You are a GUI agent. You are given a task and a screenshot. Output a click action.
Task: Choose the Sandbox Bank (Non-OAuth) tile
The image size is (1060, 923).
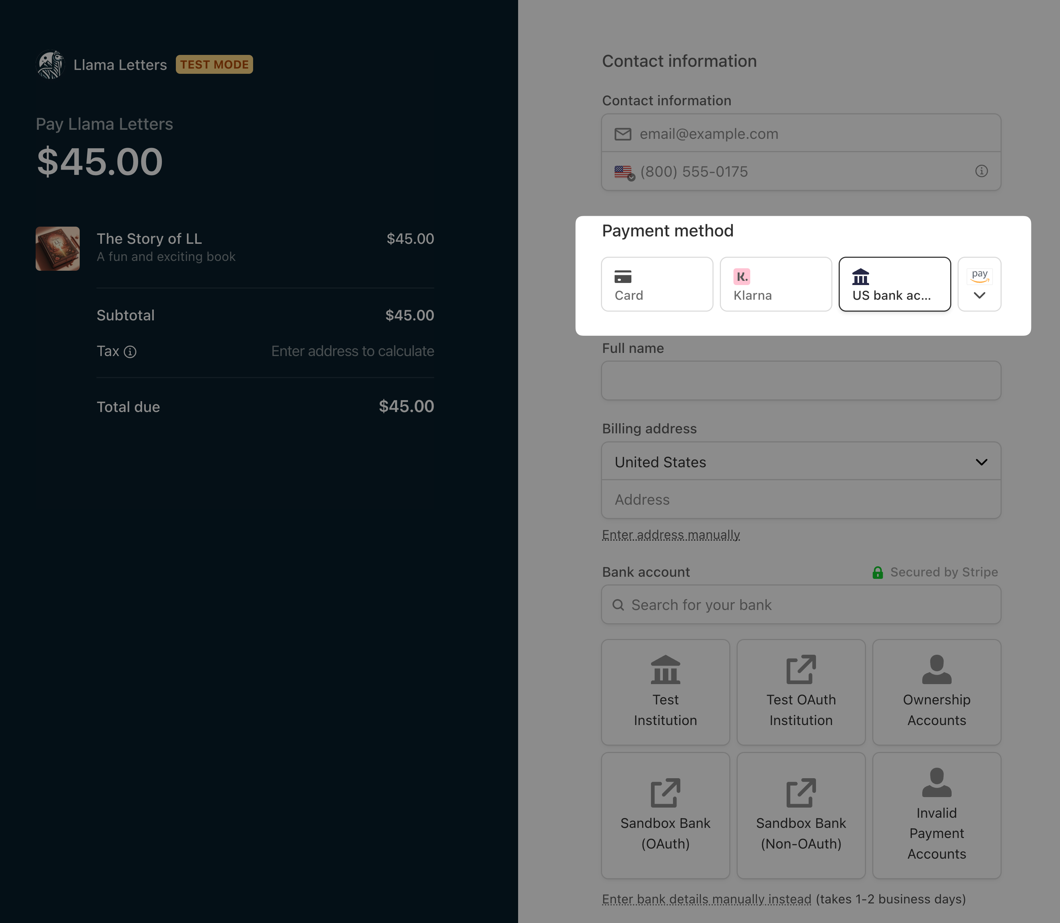[801, 815]
